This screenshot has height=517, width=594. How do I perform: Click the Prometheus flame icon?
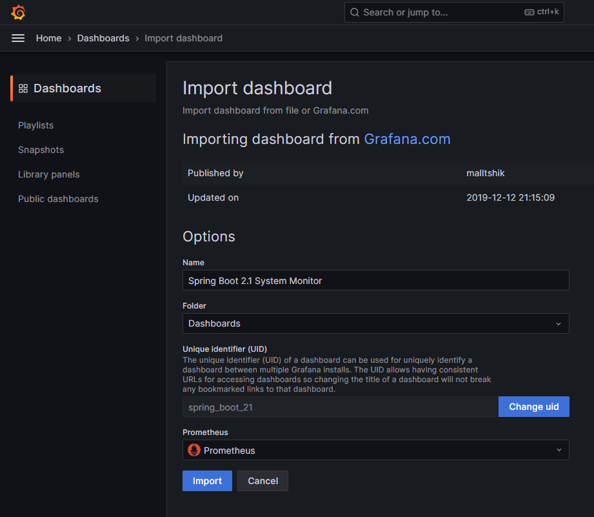click(x=194, y=450)
